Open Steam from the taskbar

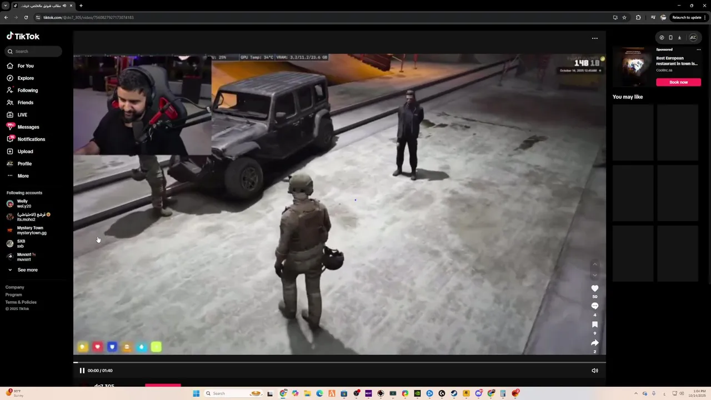tap(454, 393)
